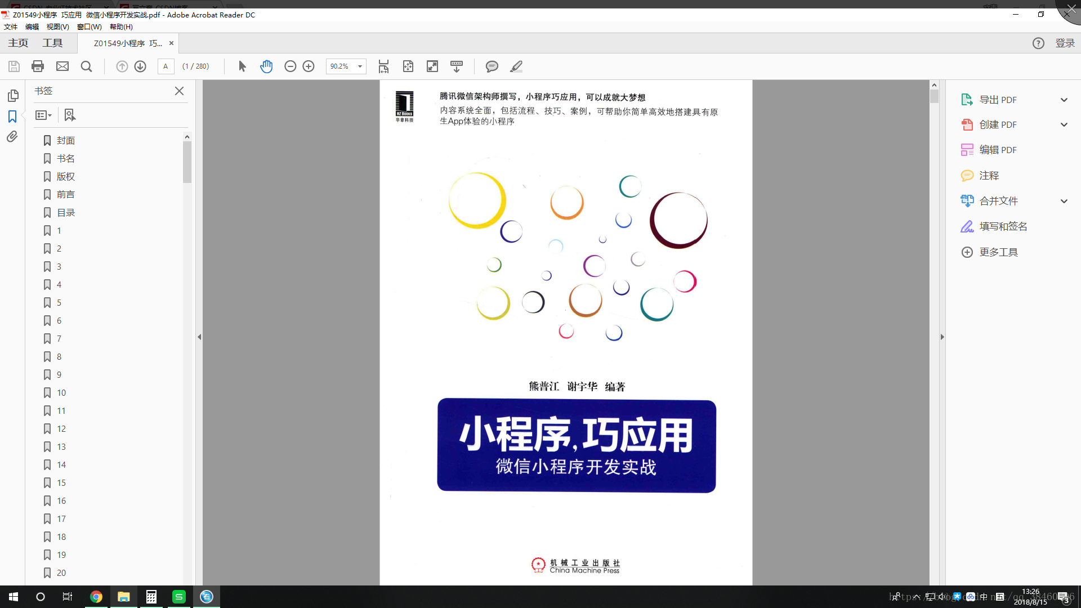Jump to the 目录 bookmark
This screenshot has width=1081, height=608.
tap(65, 213)
